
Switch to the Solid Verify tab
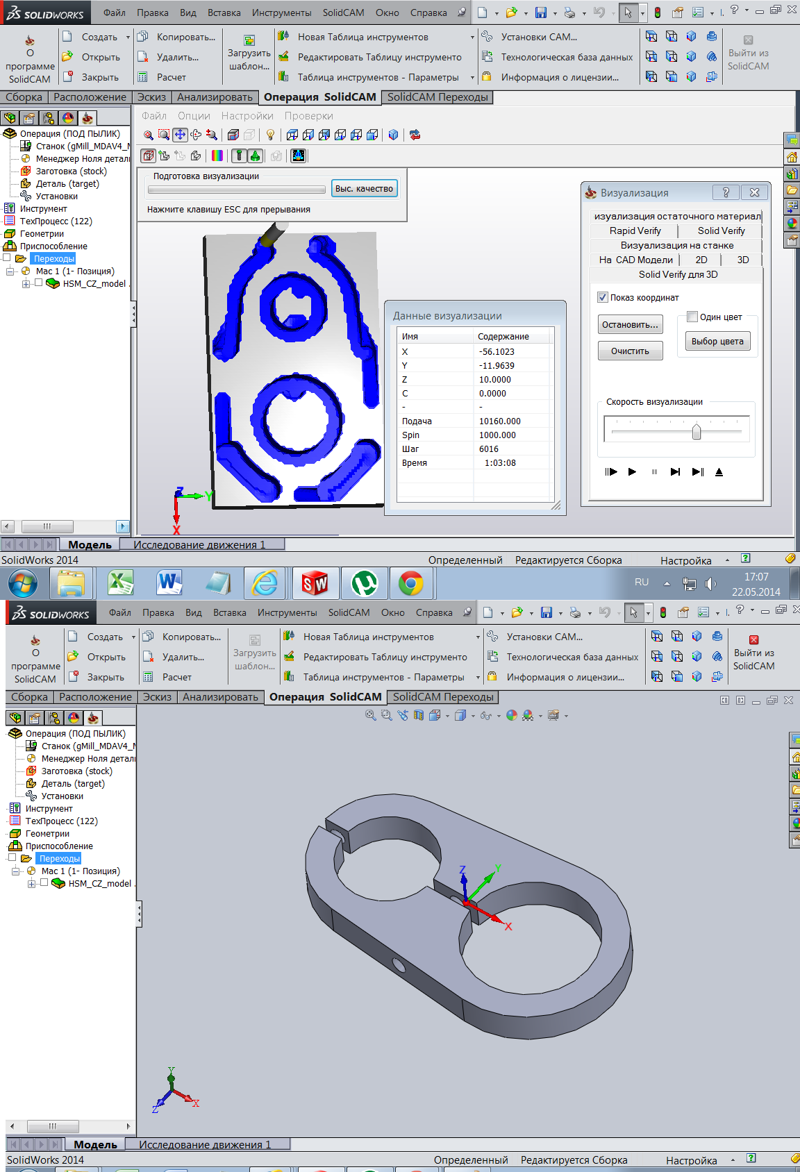pos(721,231)
